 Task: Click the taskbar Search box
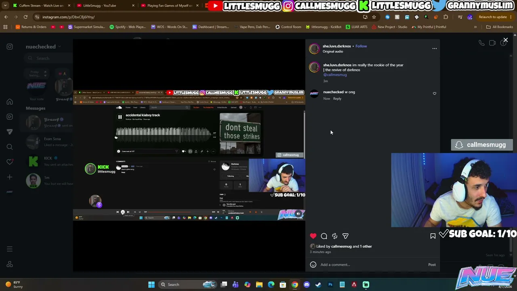188,285
